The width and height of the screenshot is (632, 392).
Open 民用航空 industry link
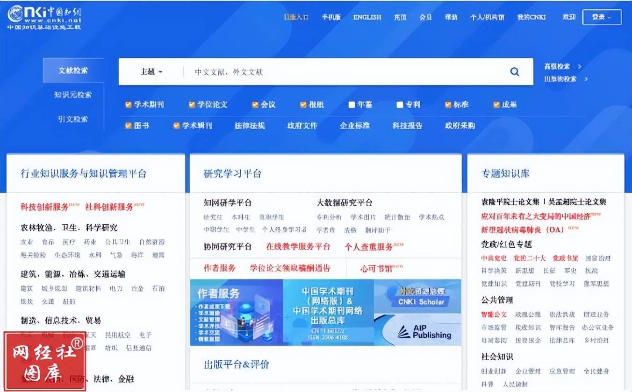[118, 335]
